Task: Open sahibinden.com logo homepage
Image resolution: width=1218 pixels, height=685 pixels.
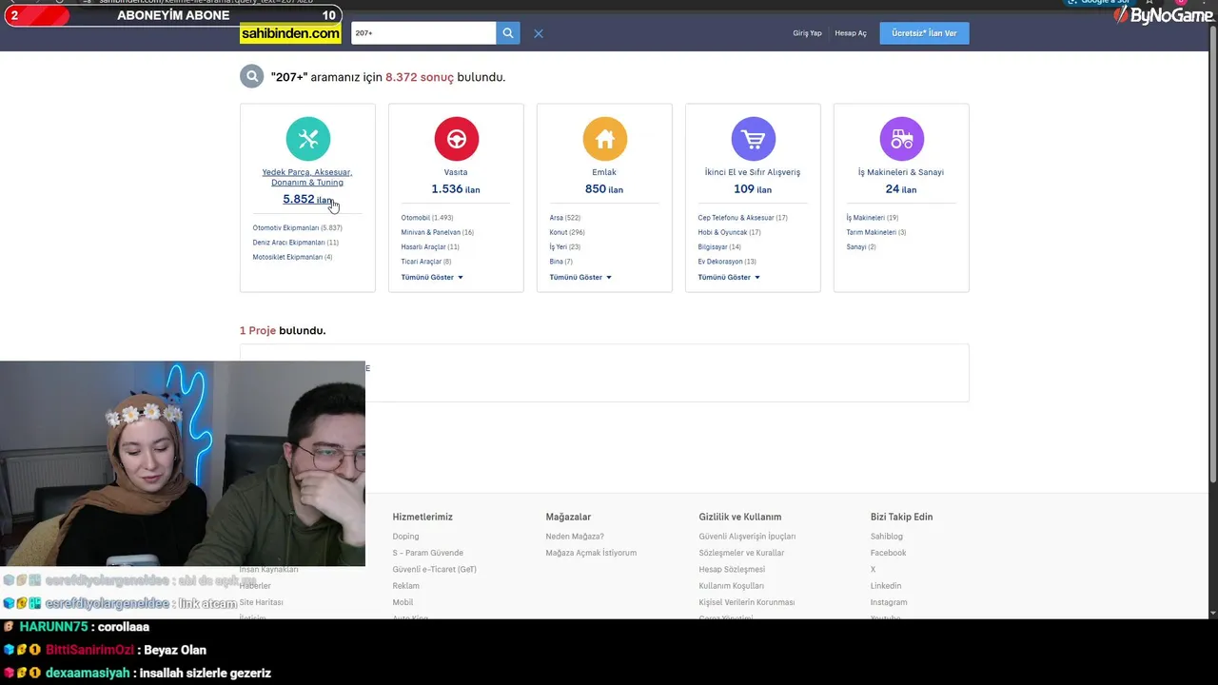Action: [x=290, y=33]
